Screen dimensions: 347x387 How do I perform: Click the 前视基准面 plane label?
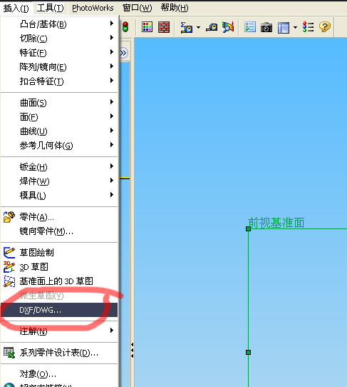pyautogui.click(x=276, y=223)
